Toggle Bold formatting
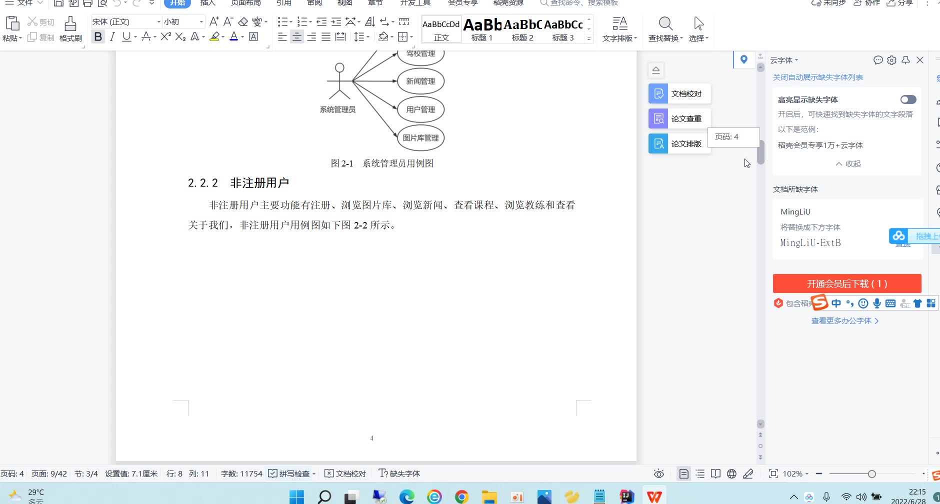Viewport: 940px width, 504px height. pyautogui.click(x=98, y=36)
